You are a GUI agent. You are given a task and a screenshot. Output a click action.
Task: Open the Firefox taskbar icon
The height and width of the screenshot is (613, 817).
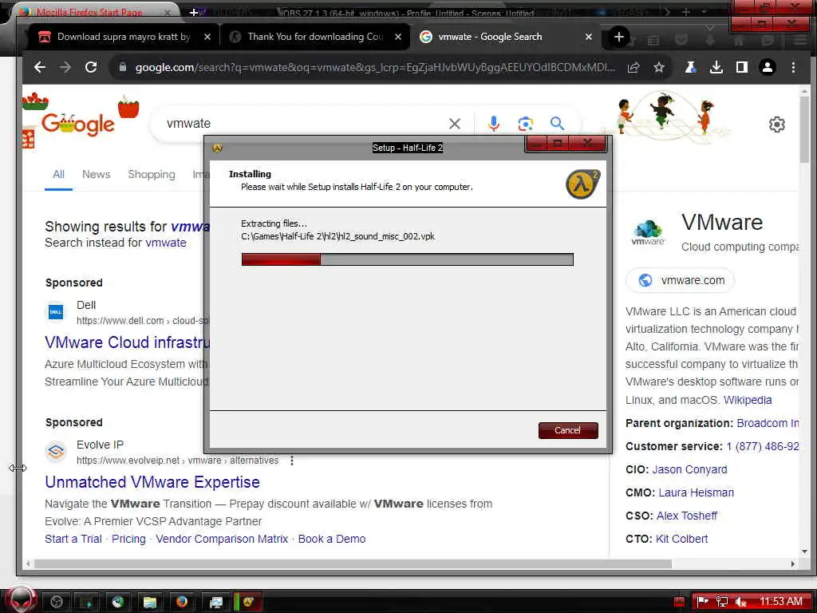pyautogui.click(x=181, y=602)
